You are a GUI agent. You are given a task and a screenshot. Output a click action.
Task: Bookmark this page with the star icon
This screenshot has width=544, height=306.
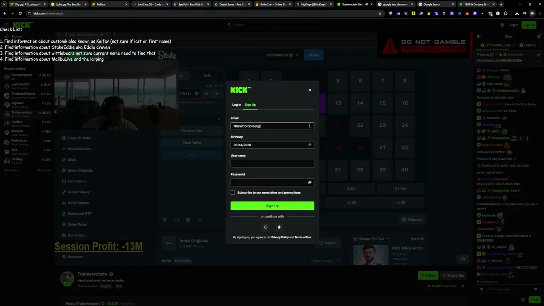tap(380, 13)
